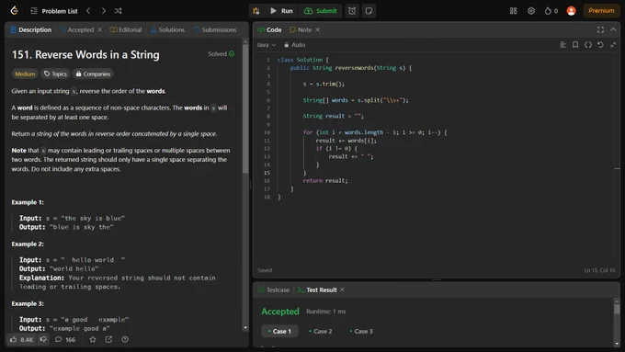Click the test result panel scrollbar
625x352 pixels.
coord(617,310)
